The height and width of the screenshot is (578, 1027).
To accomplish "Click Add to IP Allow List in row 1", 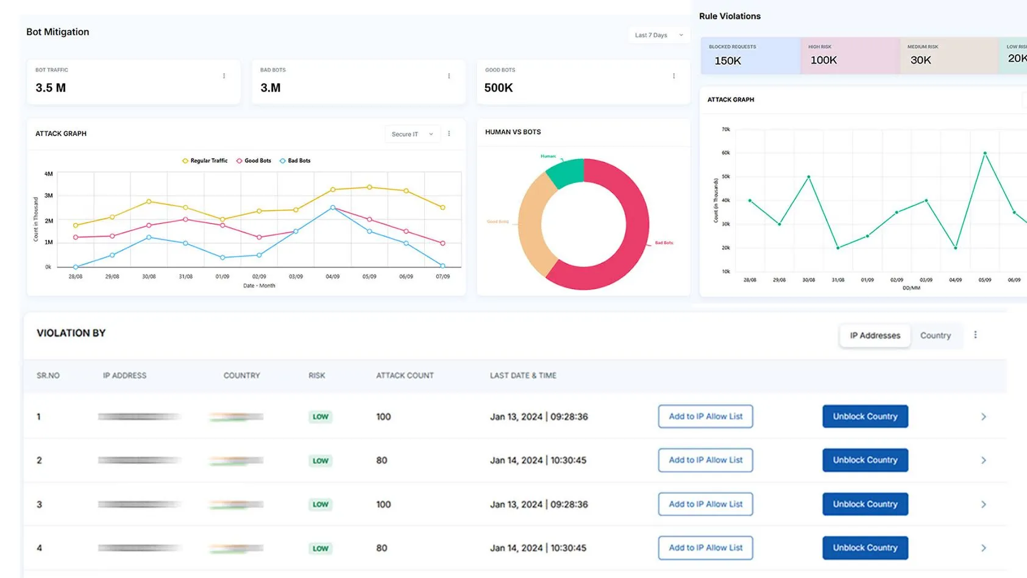I will click(x=705, y=416).
